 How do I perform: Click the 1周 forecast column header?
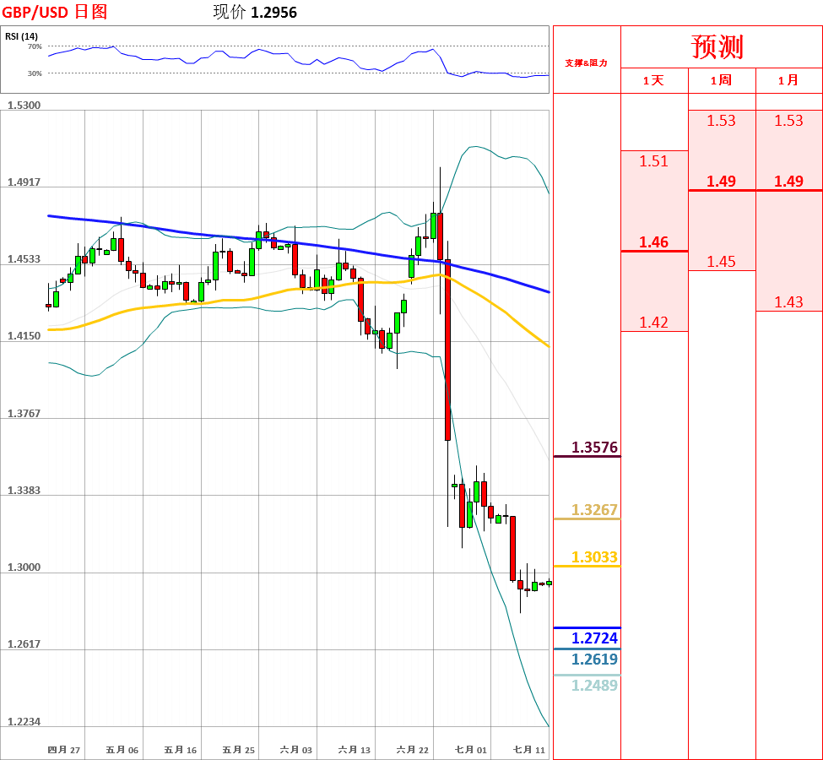721,80
